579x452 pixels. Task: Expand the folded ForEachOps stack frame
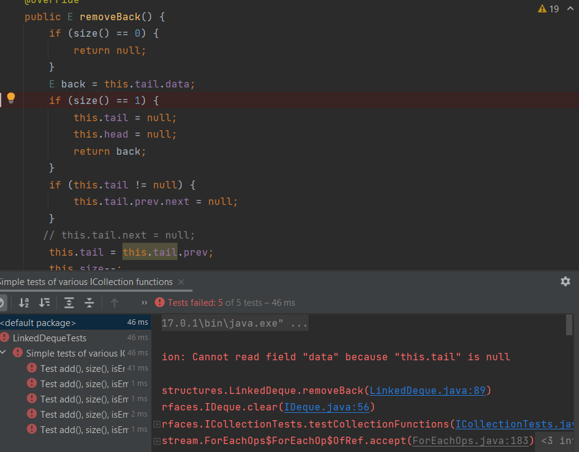157,440
